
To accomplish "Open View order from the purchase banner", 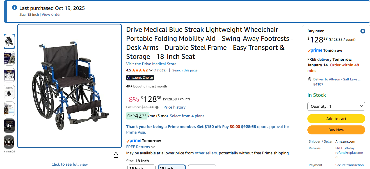I will (x=51, y=14).
